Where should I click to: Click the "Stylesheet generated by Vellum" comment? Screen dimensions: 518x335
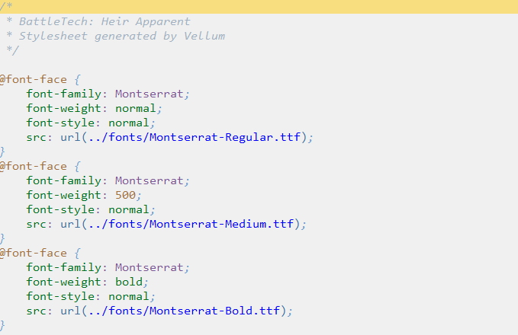(121, 36)
